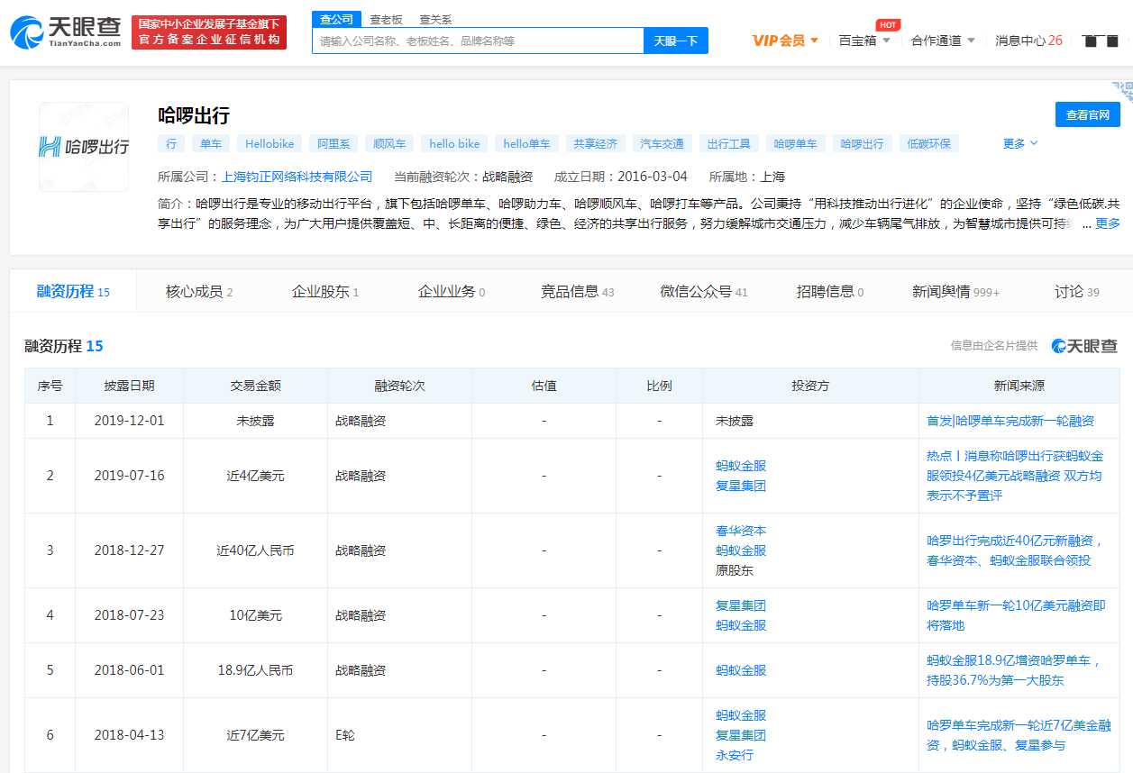Click investor 春华资本 in the 2018-12-27 row
Viewport: 1133px width, 773px height.
(741, 531)
